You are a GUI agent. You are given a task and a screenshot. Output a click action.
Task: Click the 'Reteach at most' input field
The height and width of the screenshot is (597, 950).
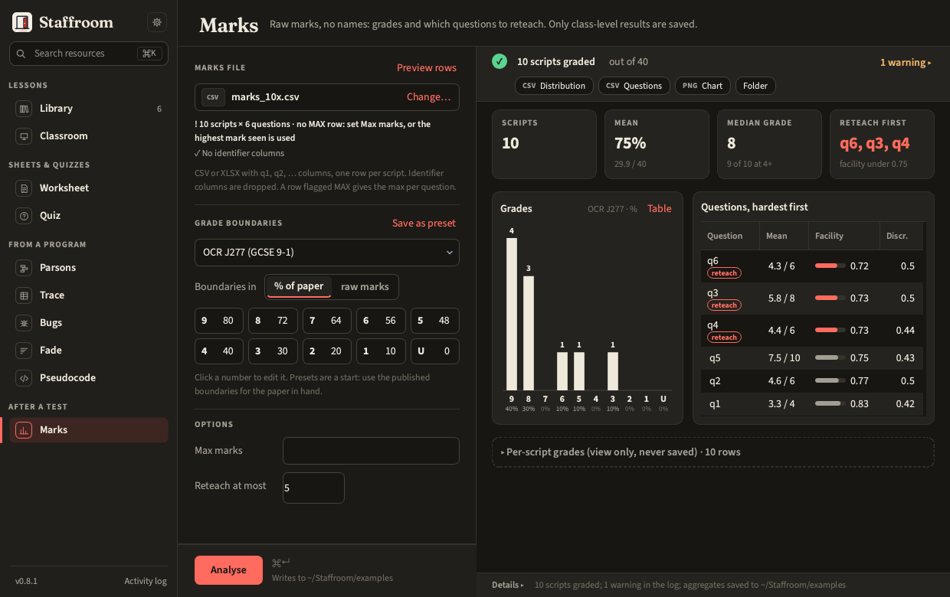coord(313,488)
